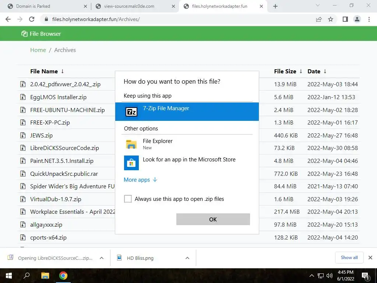Close the Domain is Parked tab
Image resolution: width=377 pixels, height=283 pixels.
(x=85, y=7)
